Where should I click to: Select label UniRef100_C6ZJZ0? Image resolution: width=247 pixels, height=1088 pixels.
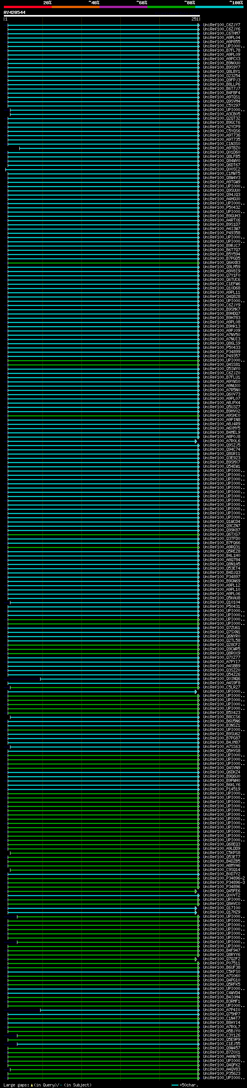click(222, 373)
